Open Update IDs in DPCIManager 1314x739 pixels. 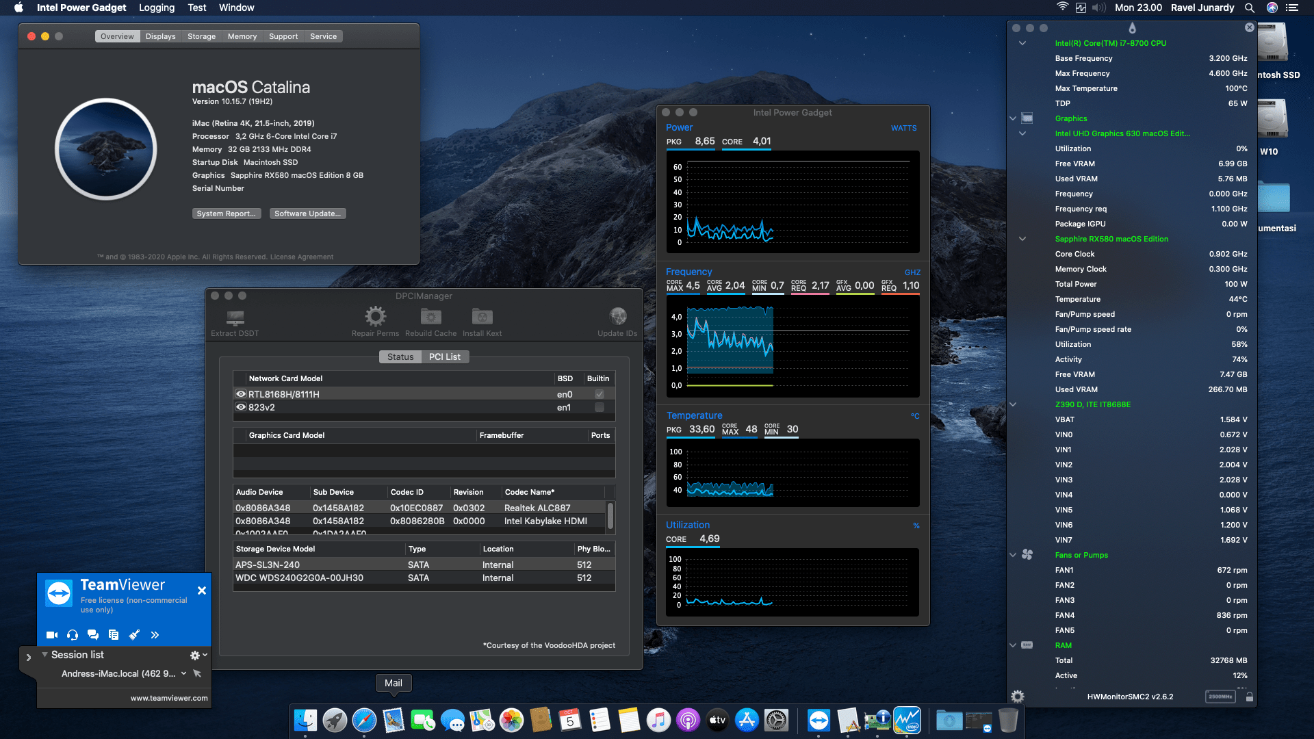coord(617,318)
